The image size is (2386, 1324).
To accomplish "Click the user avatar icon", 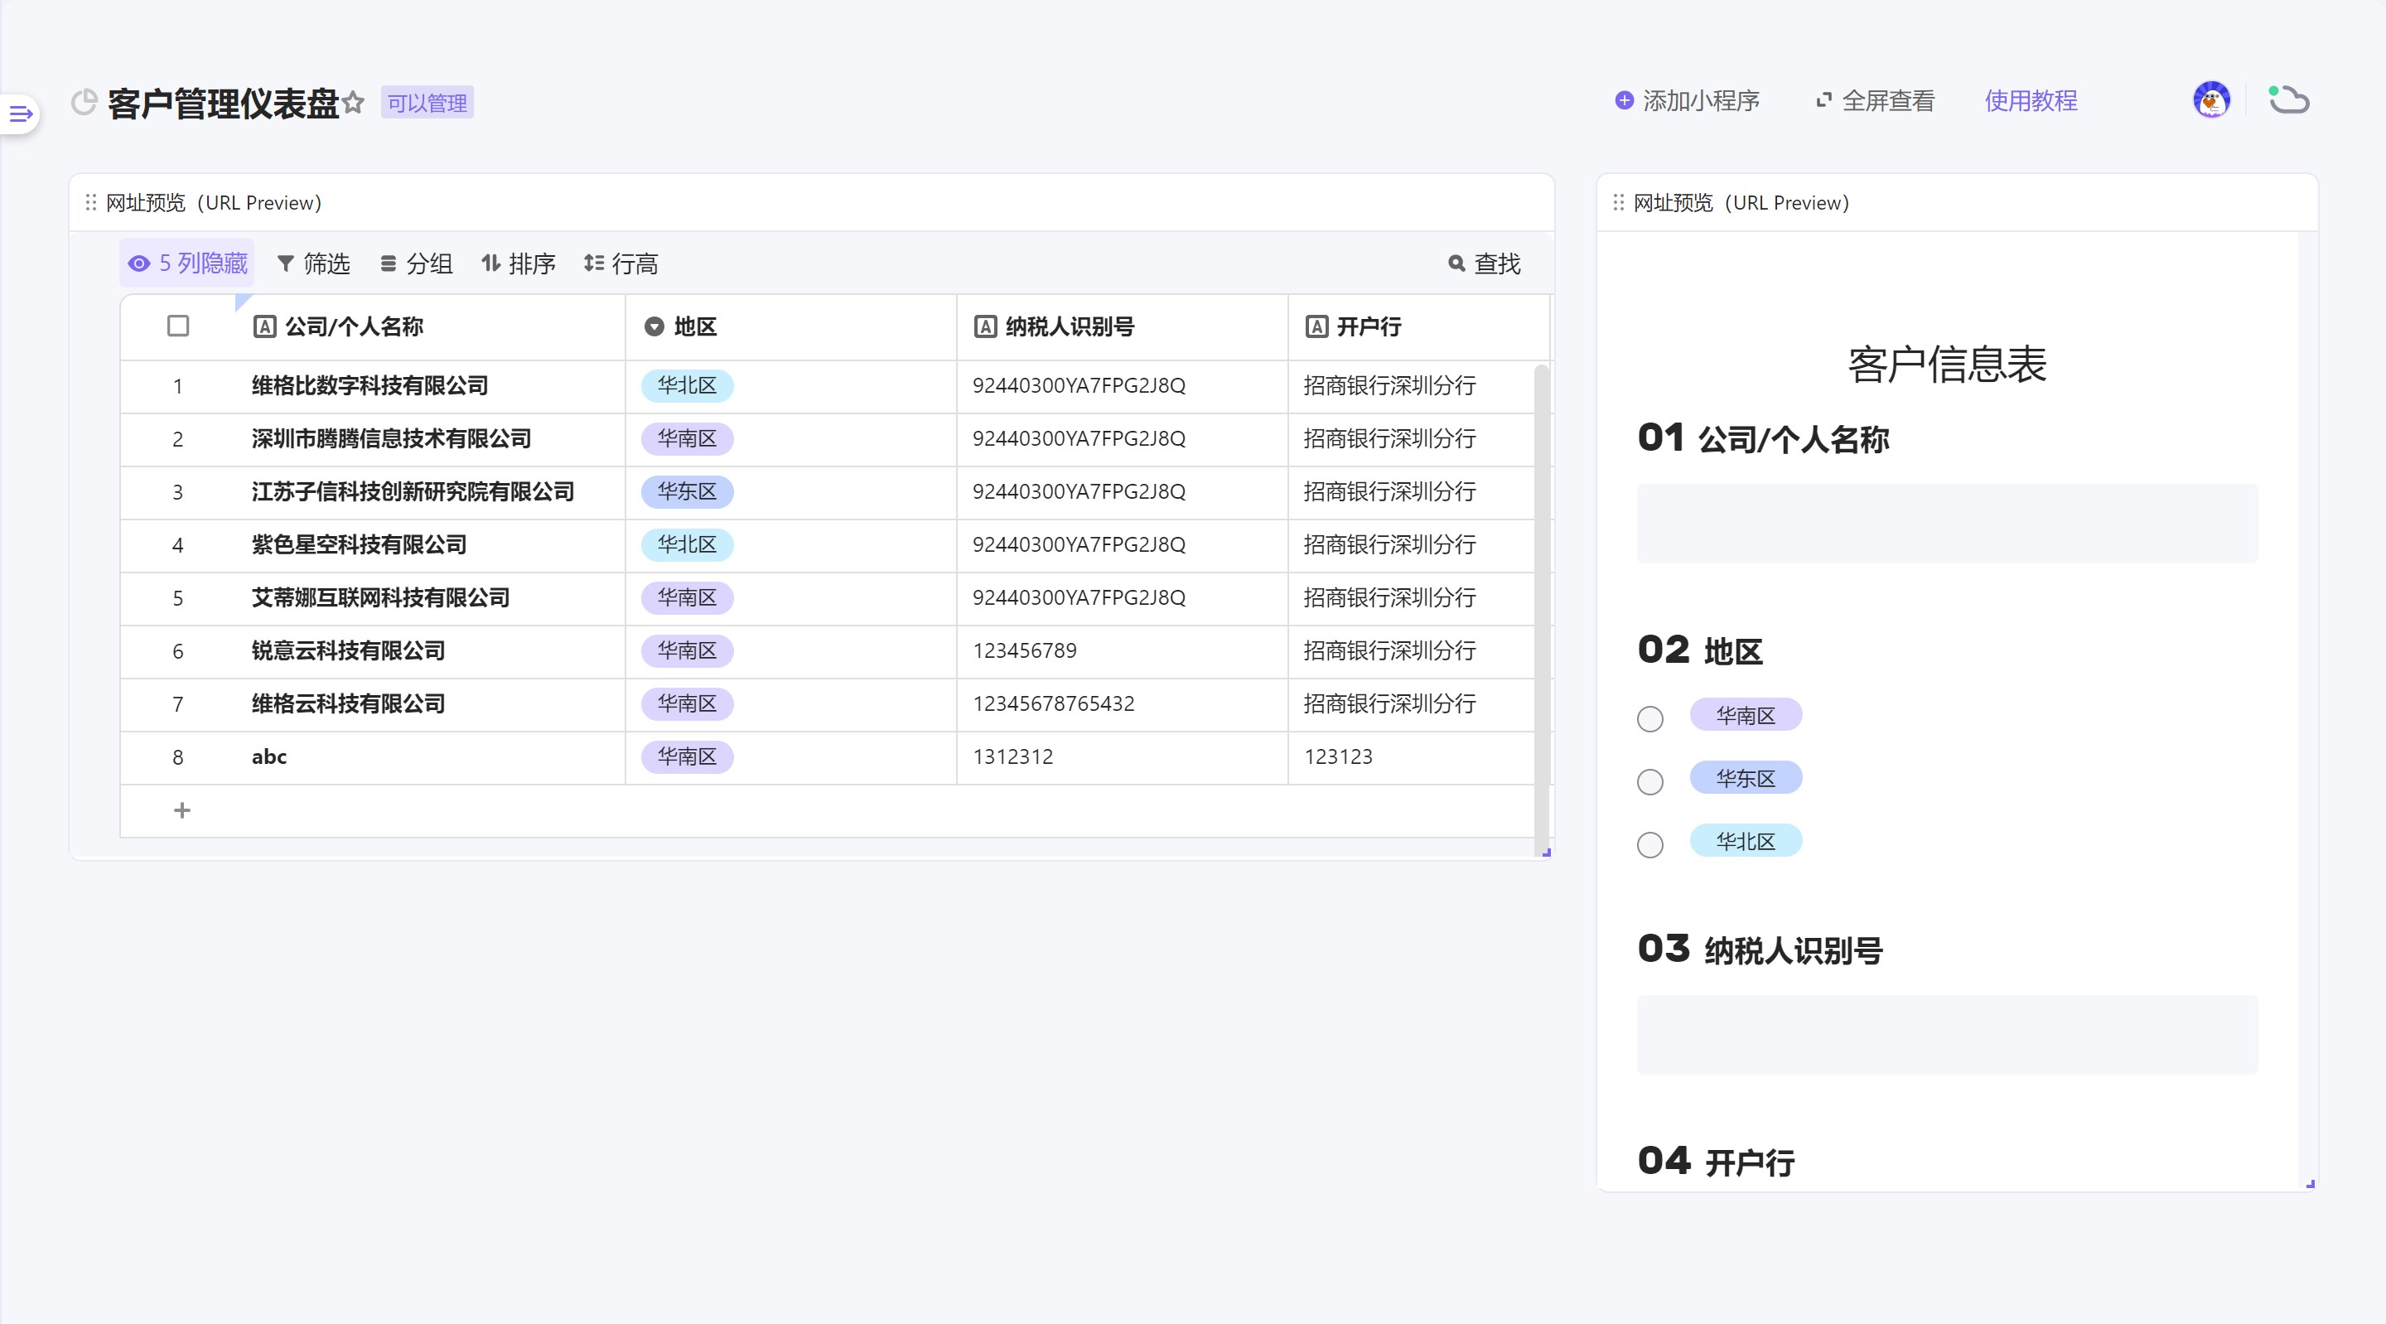I will pyautogui.click(x=2211, y=100).
